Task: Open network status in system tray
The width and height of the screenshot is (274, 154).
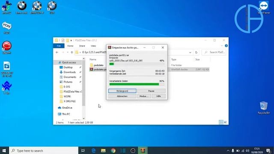Action: (243, 151)
